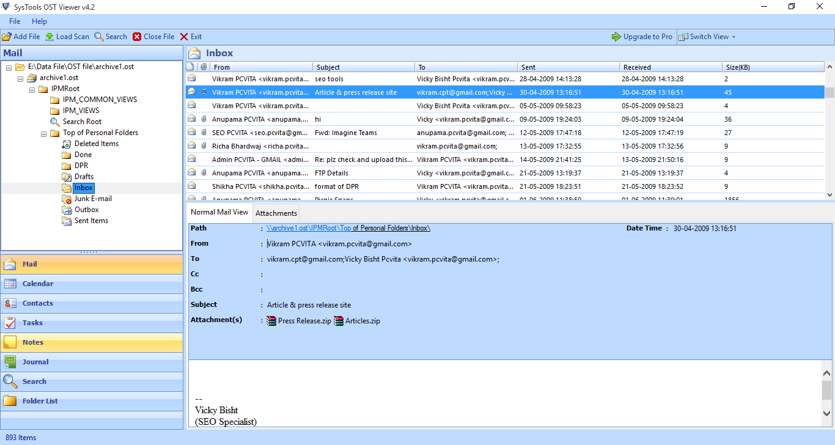Click the message body scrollbar thumb
The image size is (835, 445).
[x=826, y=389]
